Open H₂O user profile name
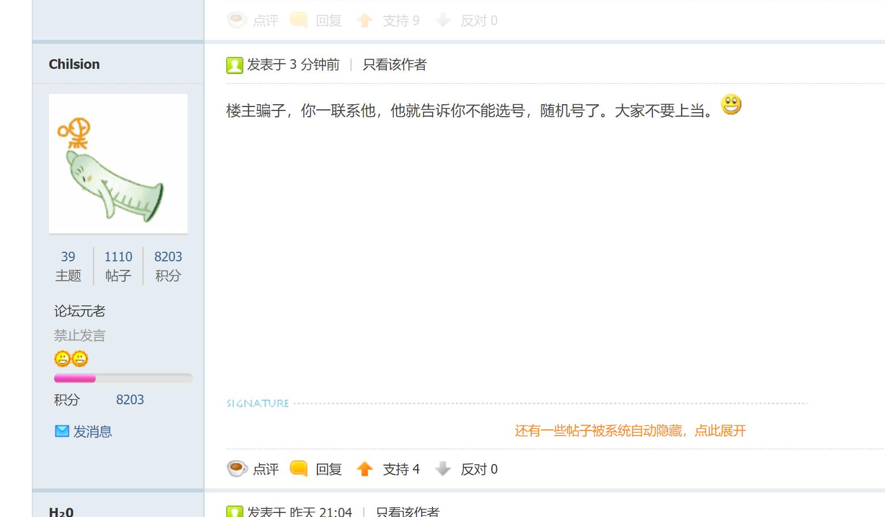The height and width of the screenshot is (517, 885). pyautogui.click(x=61, y=512)
